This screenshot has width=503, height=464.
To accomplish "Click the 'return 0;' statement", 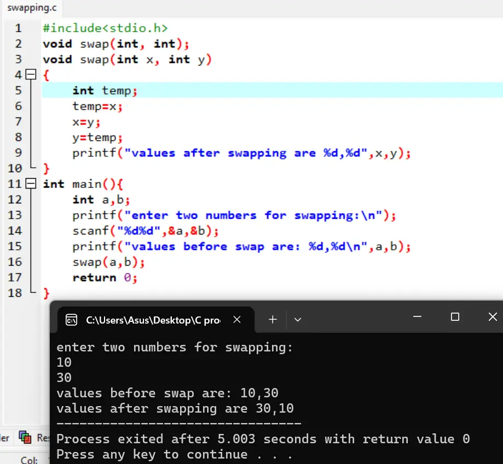I will 105,278.
